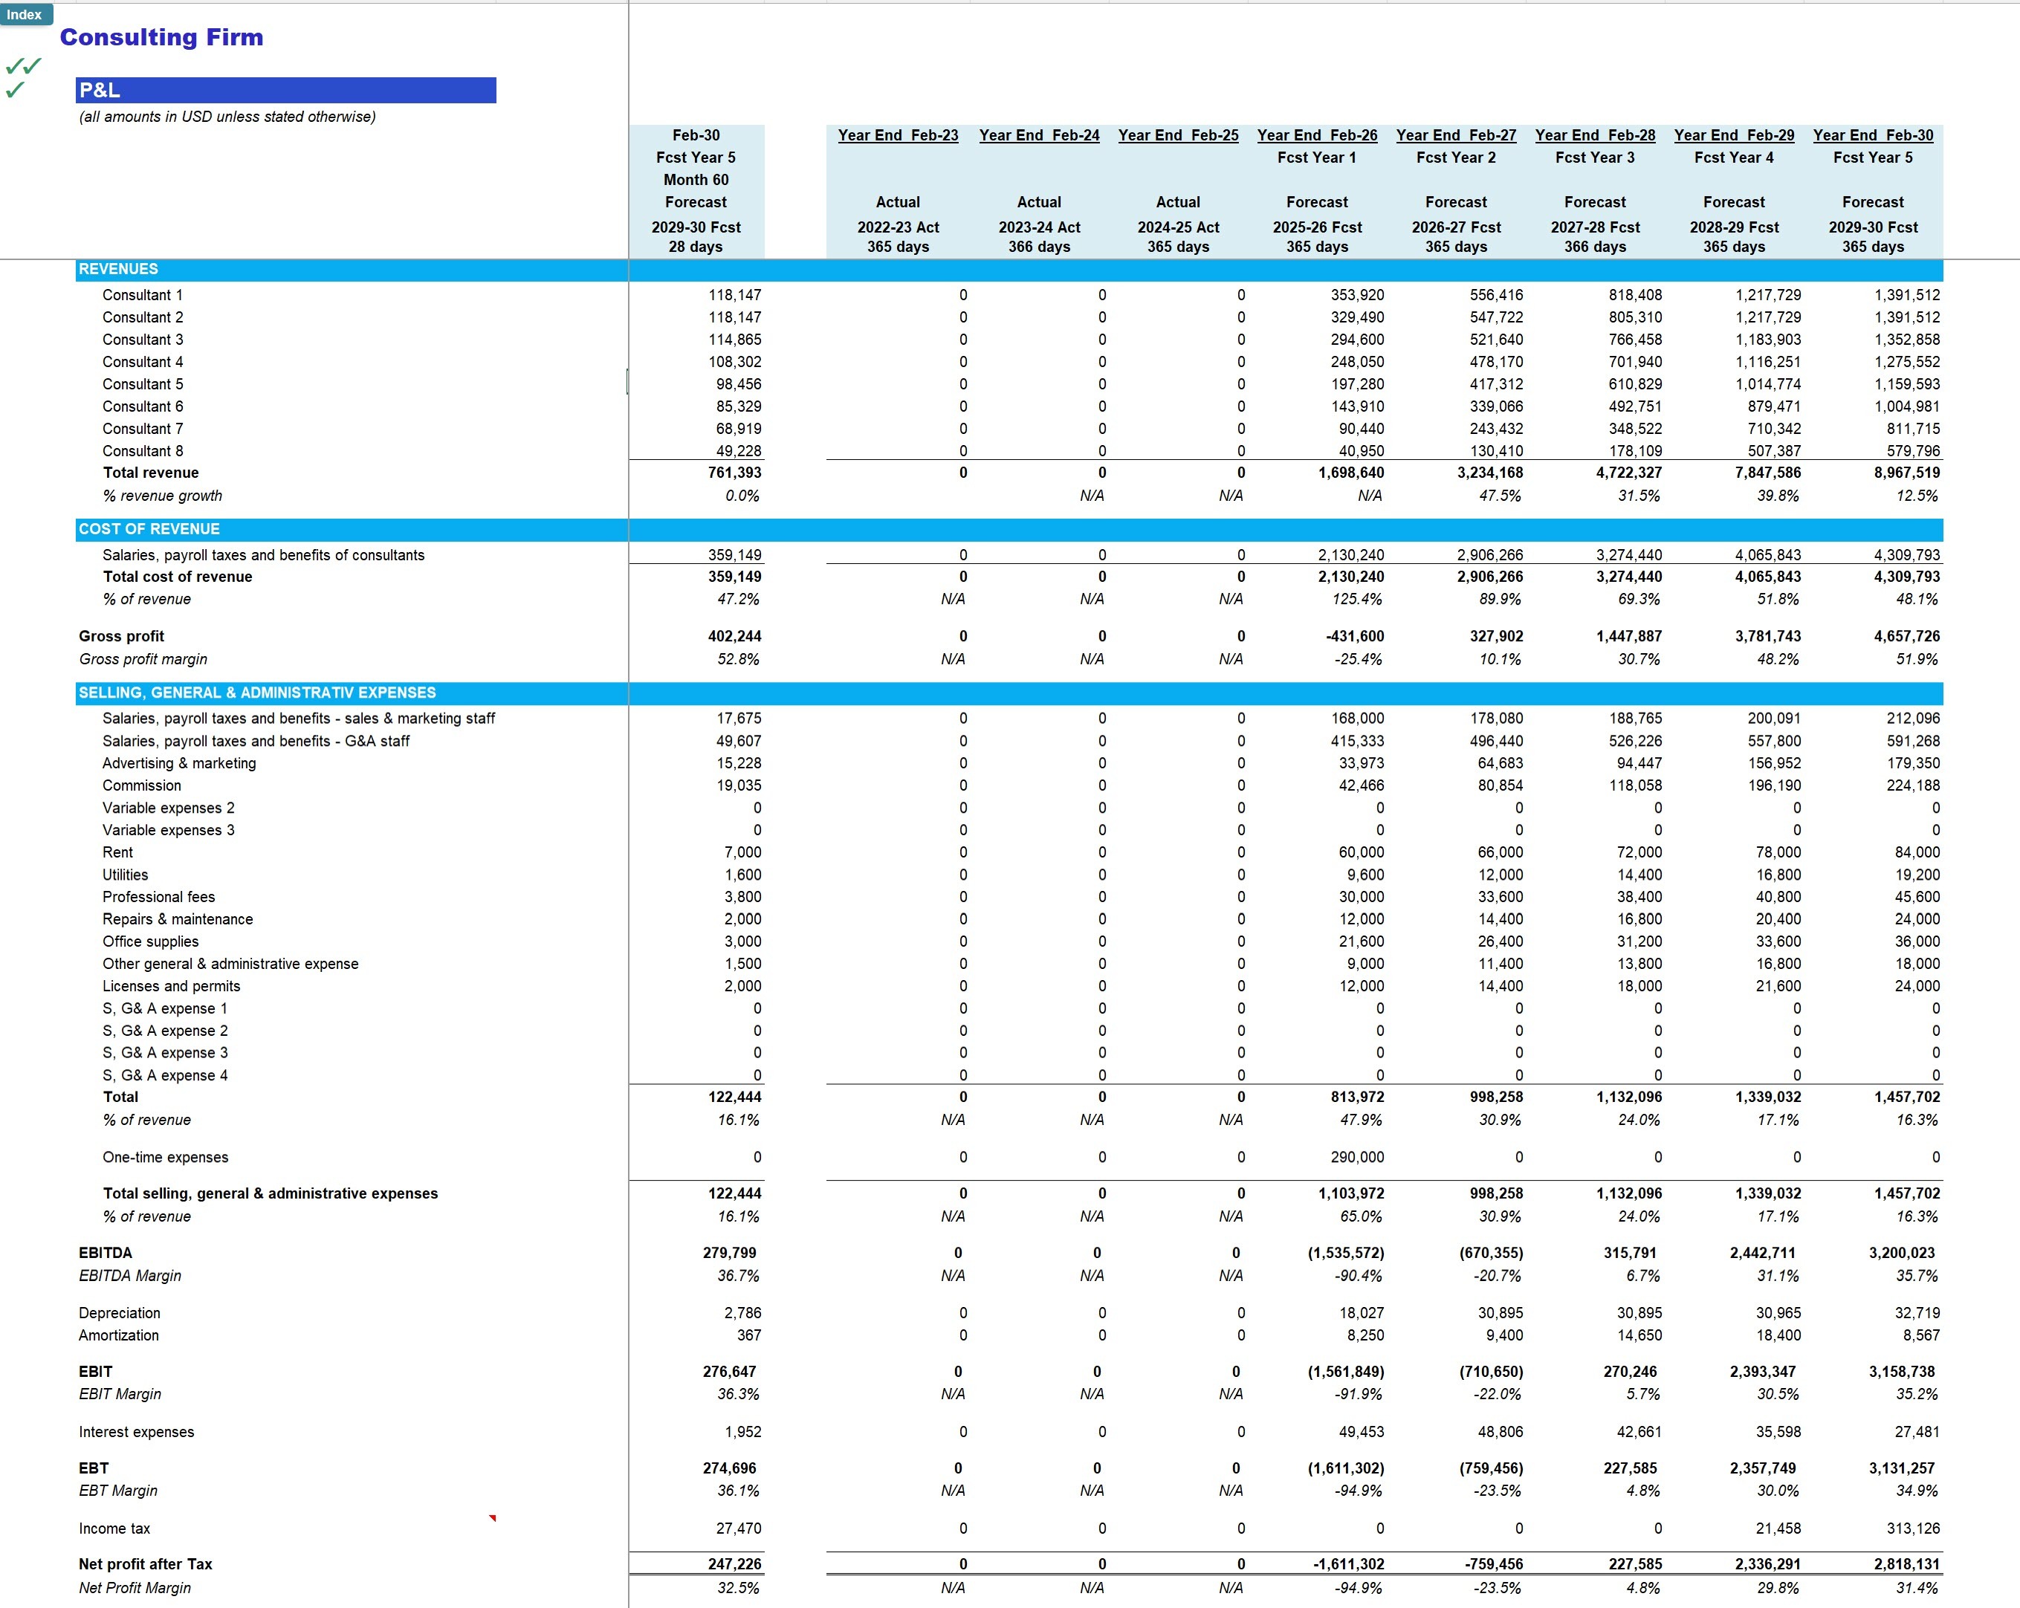
Task: Select the Commission row label
Action: (141, 785)
